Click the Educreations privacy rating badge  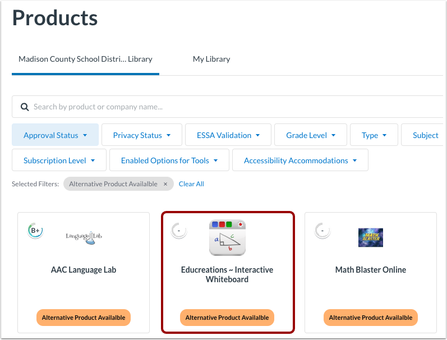tap(179, 231)
